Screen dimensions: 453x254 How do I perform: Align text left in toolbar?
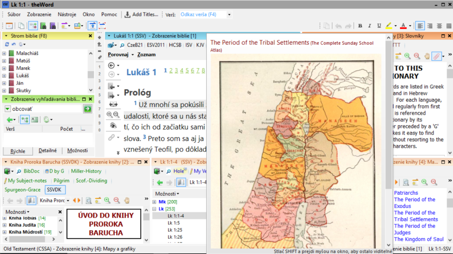tap(420, 26)
